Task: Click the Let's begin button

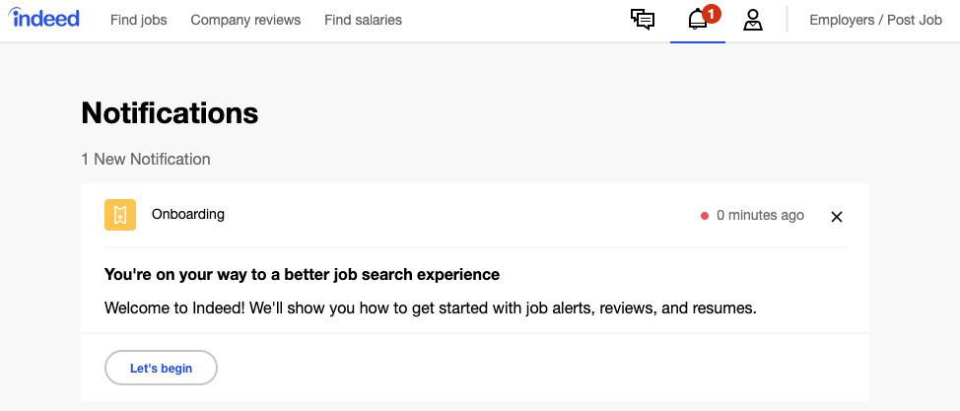Action: click(161, 368)
